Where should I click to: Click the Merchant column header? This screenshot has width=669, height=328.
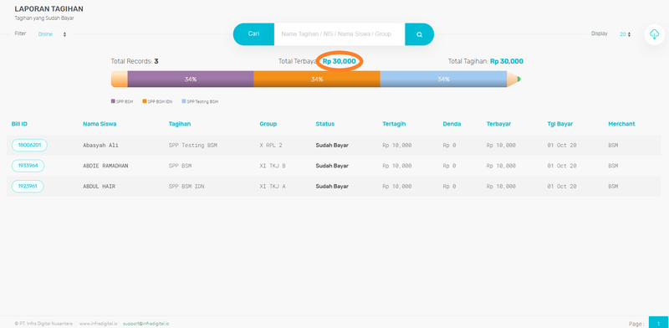click(621, 124)
